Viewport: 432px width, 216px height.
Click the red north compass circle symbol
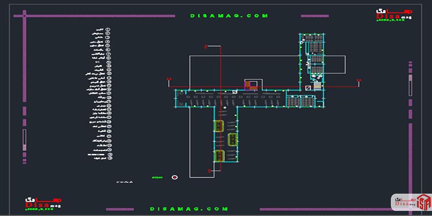pyautogui.click(x=175, y=177)
